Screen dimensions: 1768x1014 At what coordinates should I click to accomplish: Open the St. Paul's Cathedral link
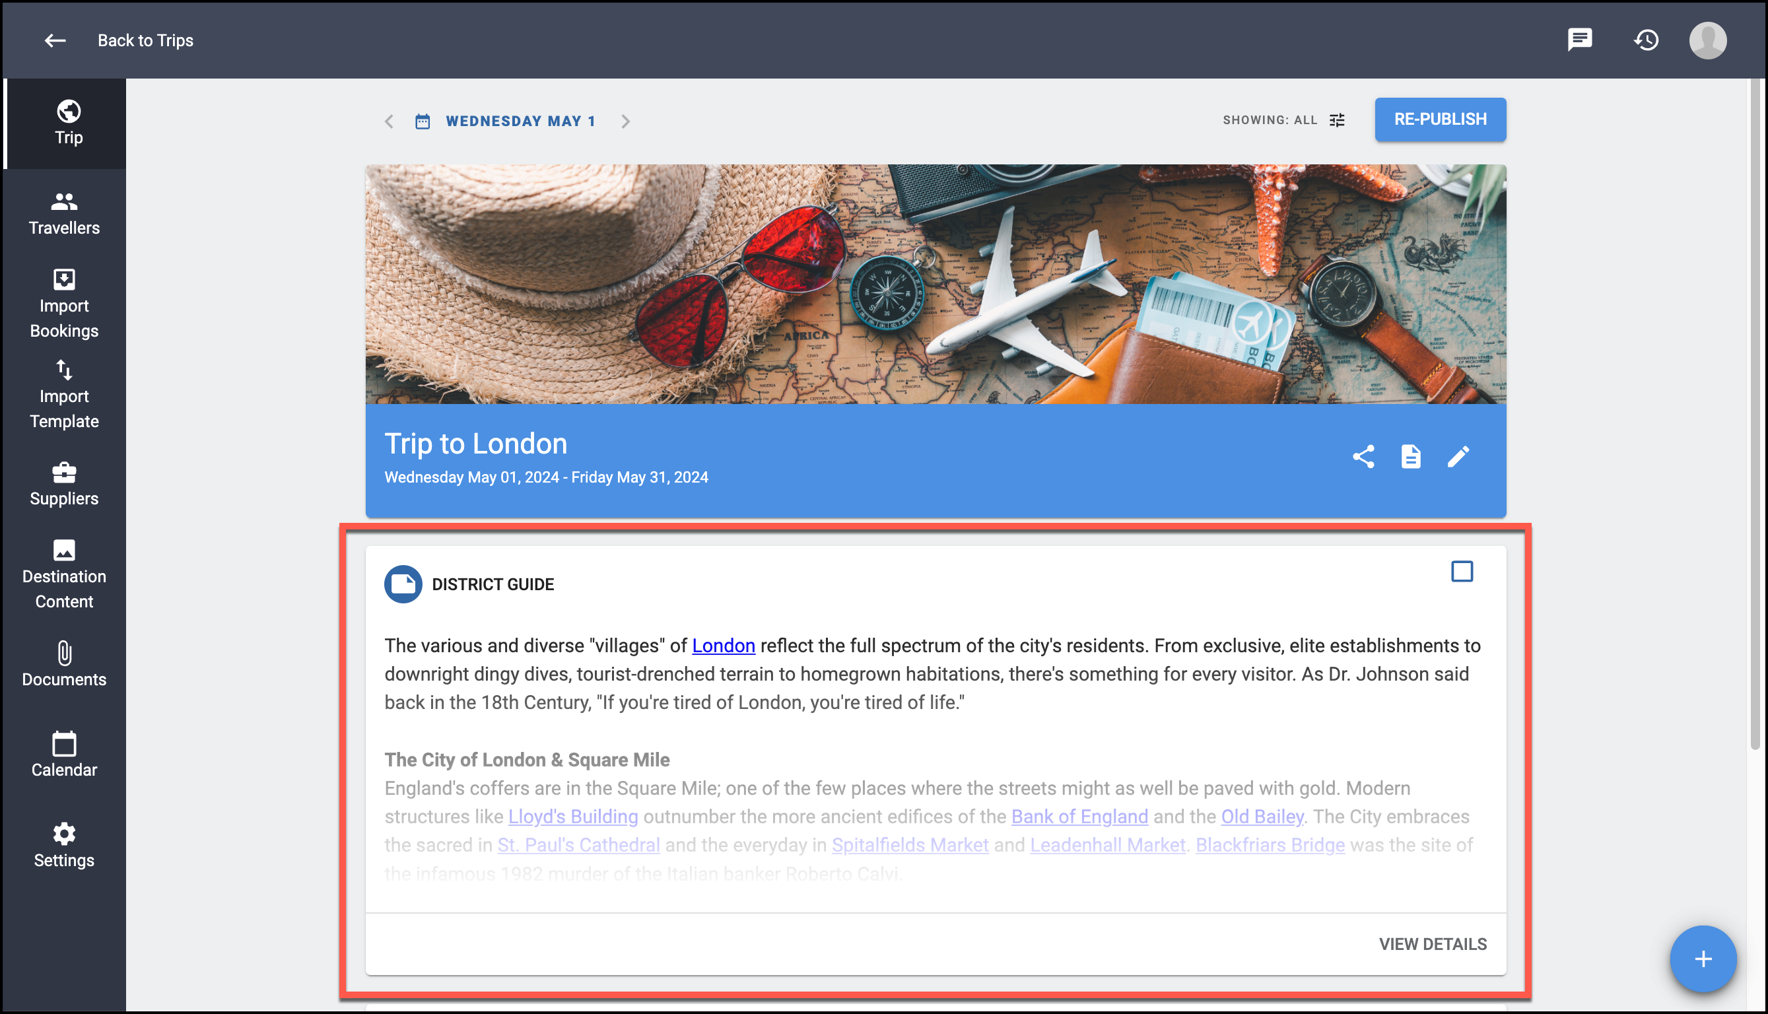click(578, 845)
